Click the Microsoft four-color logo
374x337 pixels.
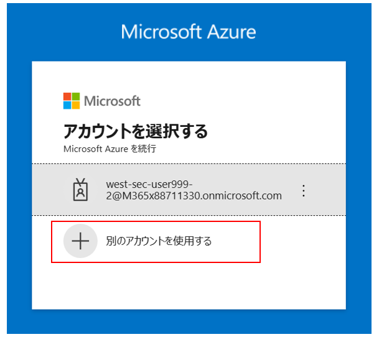72,101
